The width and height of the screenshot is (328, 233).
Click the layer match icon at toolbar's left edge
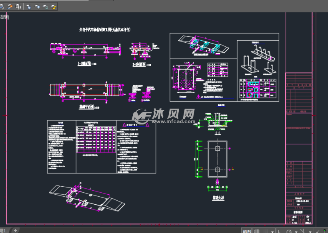(3, 6)
